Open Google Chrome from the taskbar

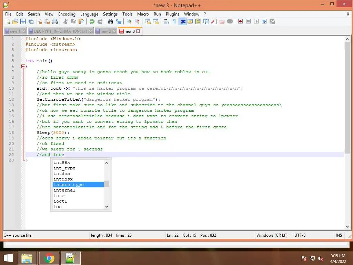(49, 258)
